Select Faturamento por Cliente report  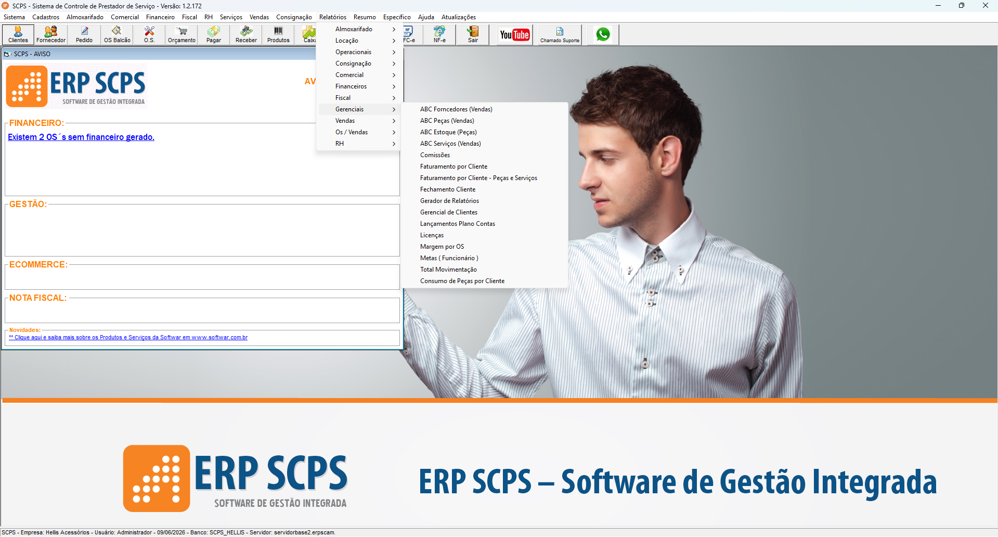(453, 167)
